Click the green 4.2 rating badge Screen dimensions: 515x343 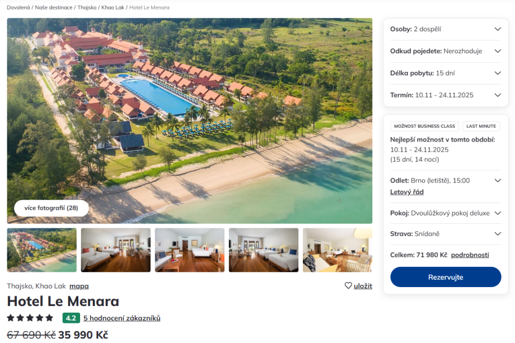(x=71, y=318)
